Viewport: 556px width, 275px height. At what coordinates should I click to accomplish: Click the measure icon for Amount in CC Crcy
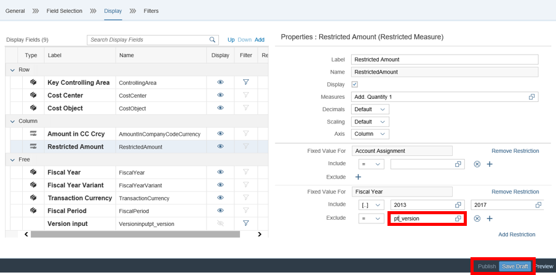33,133
